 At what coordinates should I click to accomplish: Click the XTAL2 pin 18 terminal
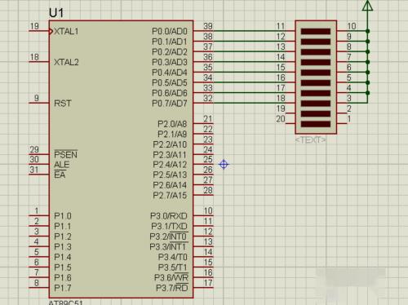click(39, 62)
